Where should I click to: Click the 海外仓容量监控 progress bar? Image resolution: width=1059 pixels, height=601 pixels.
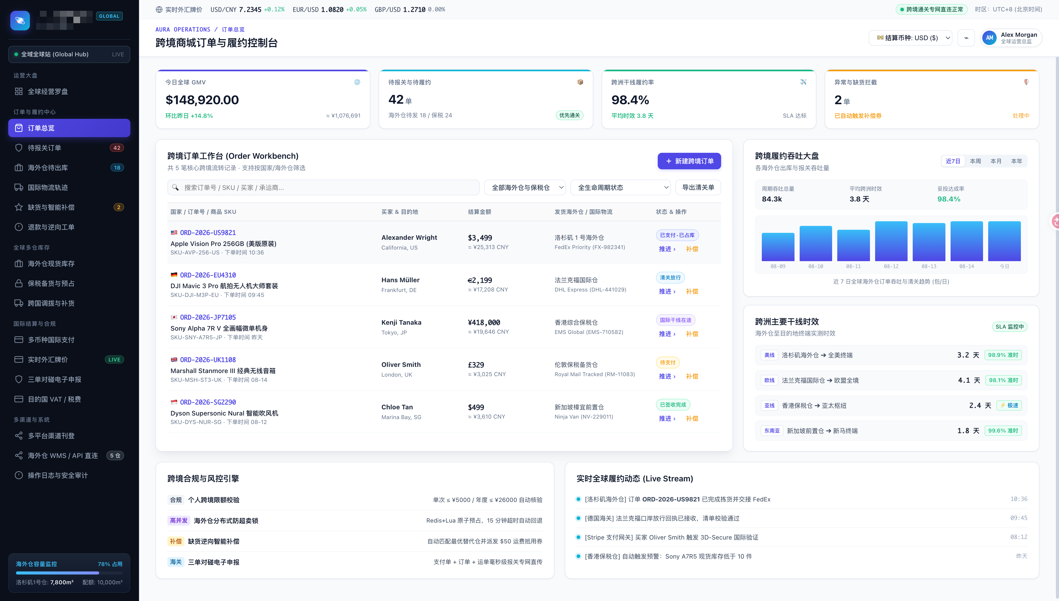(x=69, y=573)
